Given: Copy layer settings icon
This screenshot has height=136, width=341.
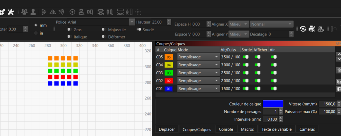Looking at the screenshot, I should tap(339, 82).
